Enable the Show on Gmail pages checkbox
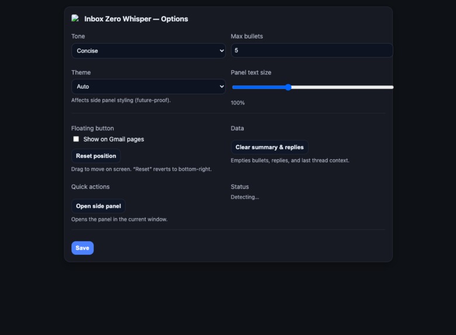 (x=76, y=139)
